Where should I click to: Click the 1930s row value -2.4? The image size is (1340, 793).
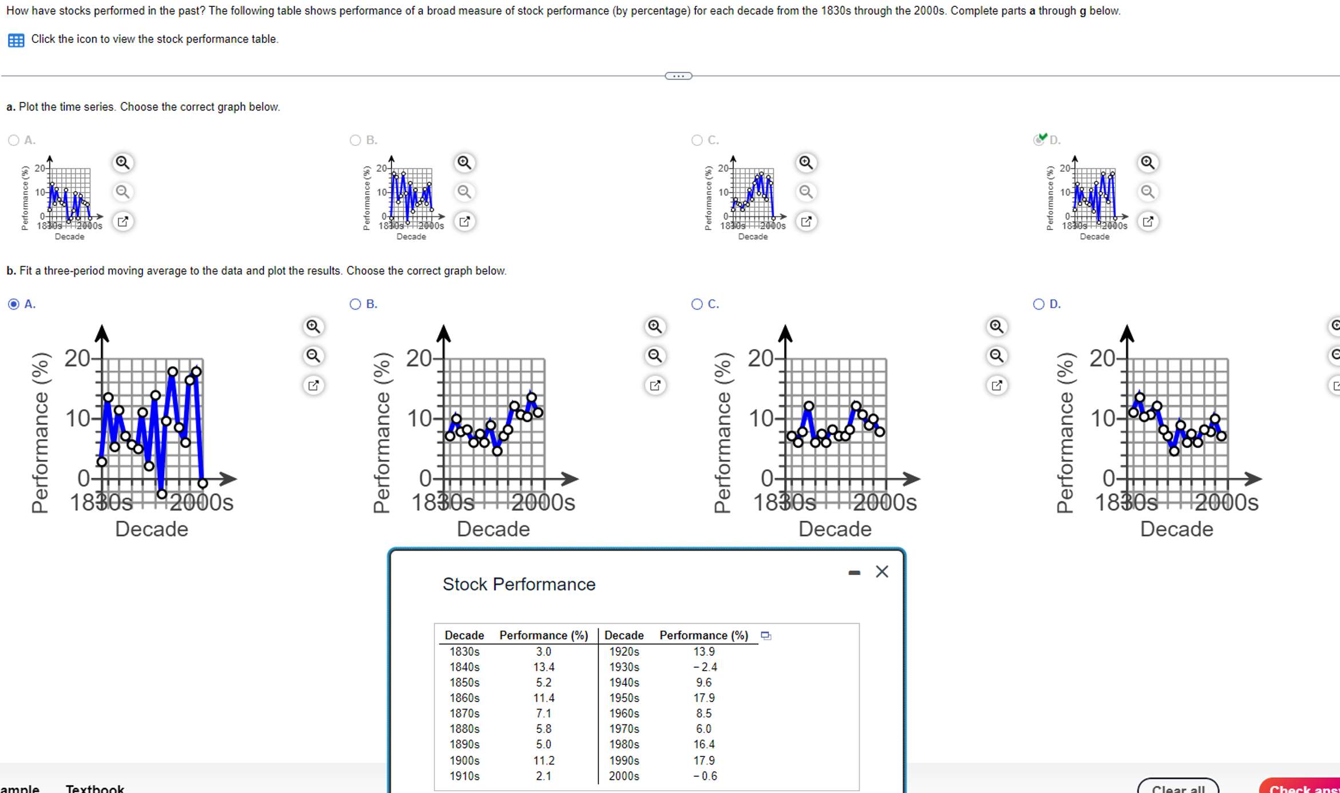click(x=705, y=667)
